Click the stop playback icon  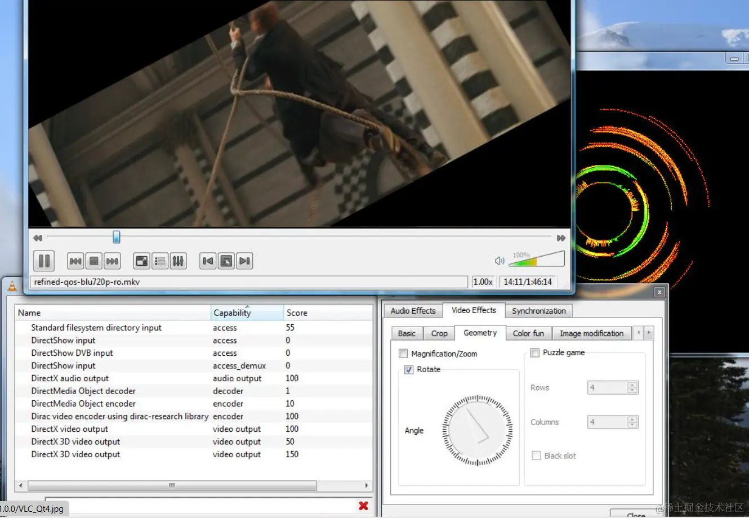[x=94, y=261]
